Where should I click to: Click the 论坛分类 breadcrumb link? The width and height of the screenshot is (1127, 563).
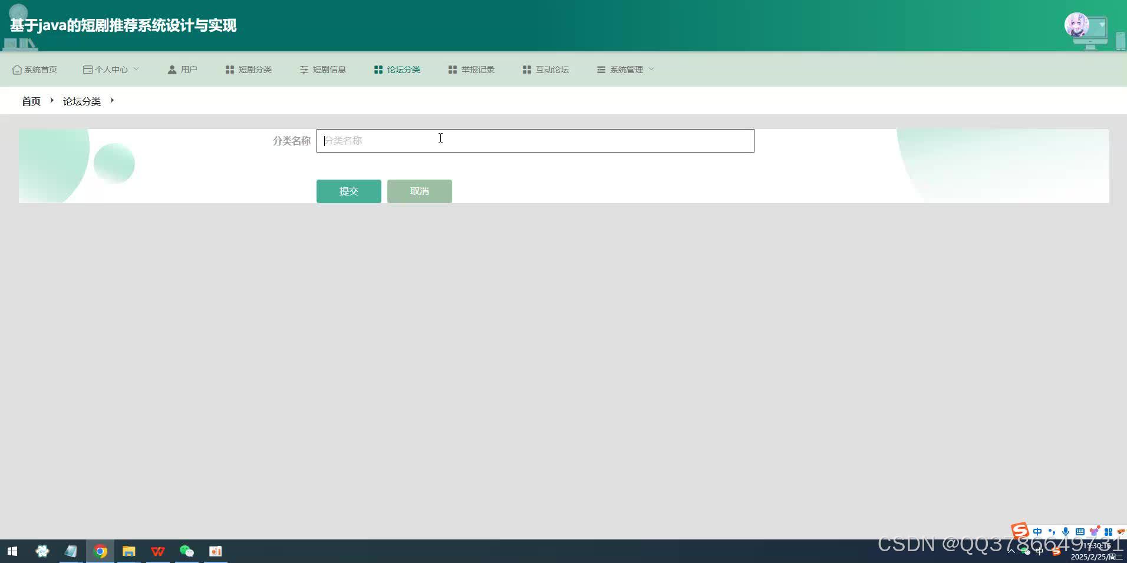(82, 101)
